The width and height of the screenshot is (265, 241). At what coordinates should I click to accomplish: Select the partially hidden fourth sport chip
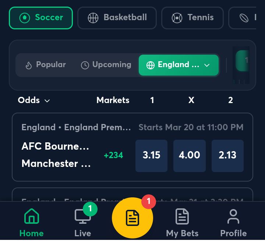tap(247, 18)
